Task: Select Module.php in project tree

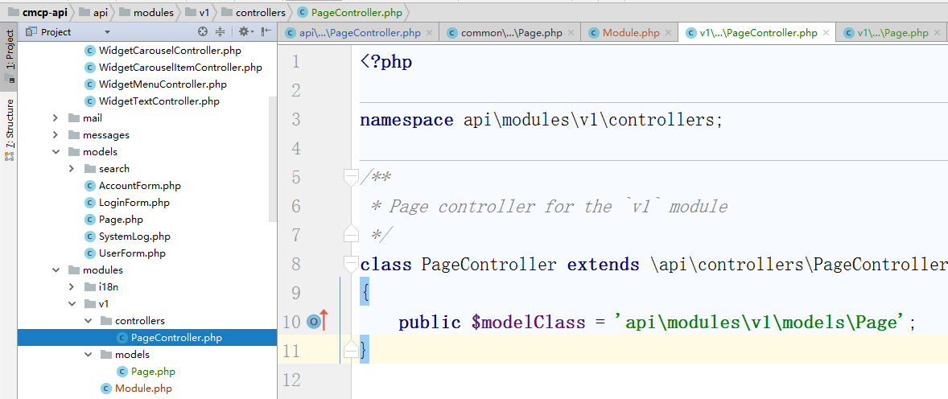Action: pyautogui.click(x=137, y=388)
